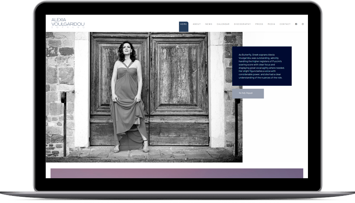Open the Facebook social icon

(x=296, y=24)
